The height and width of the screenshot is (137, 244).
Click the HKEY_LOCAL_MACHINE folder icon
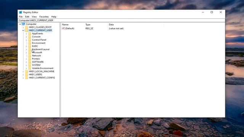(x=26, y=71)
